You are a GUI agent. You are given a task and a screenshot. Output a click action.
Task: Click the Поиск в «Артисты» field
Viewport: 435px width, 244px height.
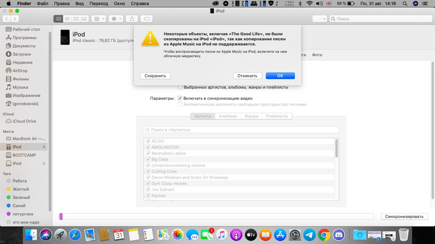click(241, 130)
